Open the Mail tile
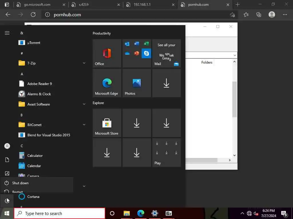 click(166, 53)
